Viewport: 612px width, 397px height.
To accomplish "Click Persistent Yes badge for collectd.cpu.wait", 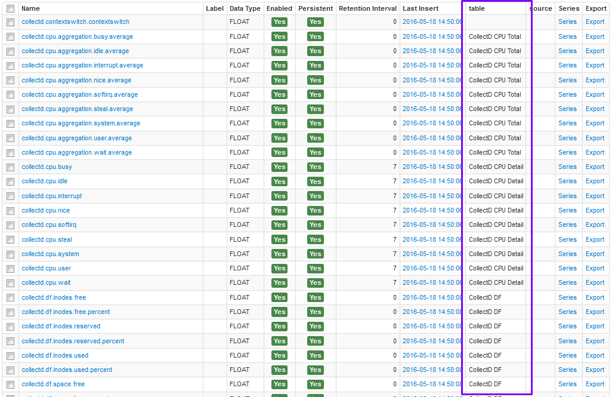I will pyautogui.click(x=316, y=283).
